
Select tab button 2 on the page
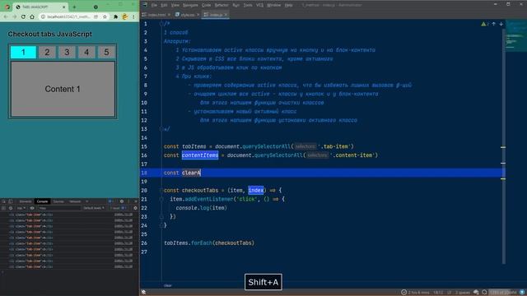pyautogui.click(x=47, y=52)
